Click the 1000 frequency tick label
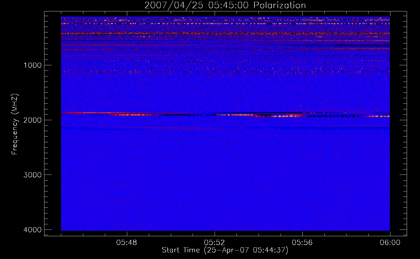 coord(32,65)
